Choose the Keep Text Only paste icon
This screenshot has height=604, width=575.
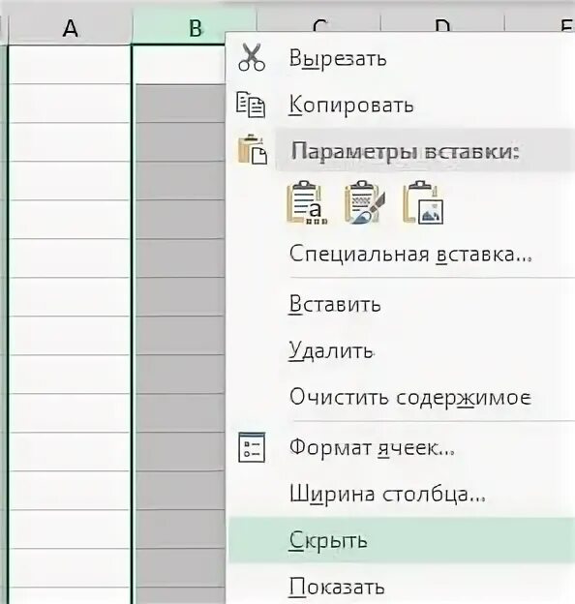click(307, 202)
